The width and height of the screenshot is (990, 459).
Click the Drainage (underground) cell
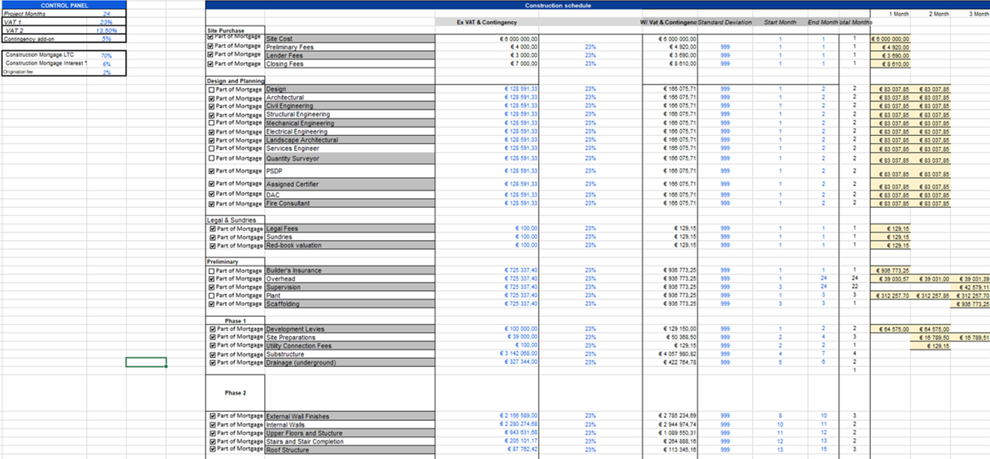tap(349, 363)
